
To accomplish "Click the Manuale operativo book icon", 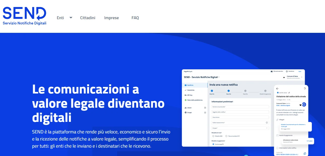I will (272, 71).
